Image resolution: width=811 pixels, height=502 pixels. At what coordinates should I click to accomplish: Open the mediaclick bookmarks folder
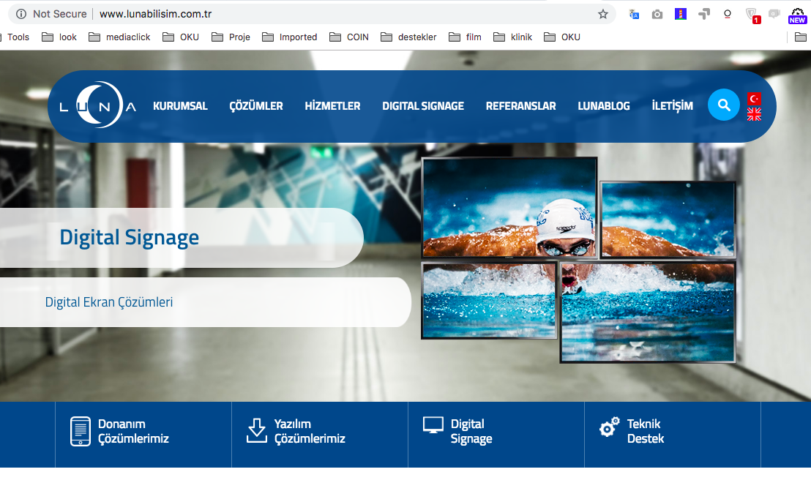[x=121, y=37]
